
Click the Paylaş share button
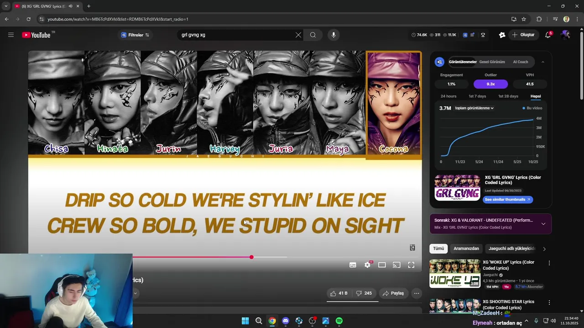point(393,293)
